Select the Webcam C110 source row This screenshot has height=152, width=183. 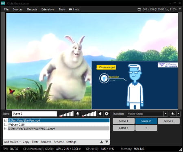[x=56, y=124]
